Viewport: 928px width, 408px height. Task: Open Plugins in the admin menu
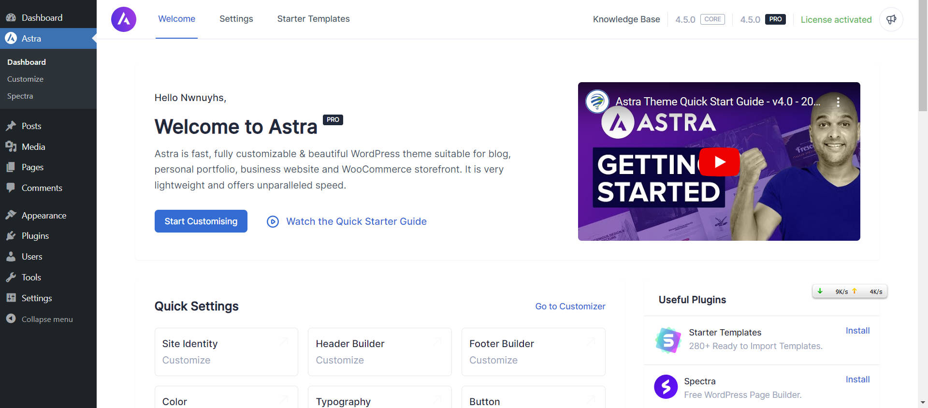pyautogui.click(x=35, y=236)
